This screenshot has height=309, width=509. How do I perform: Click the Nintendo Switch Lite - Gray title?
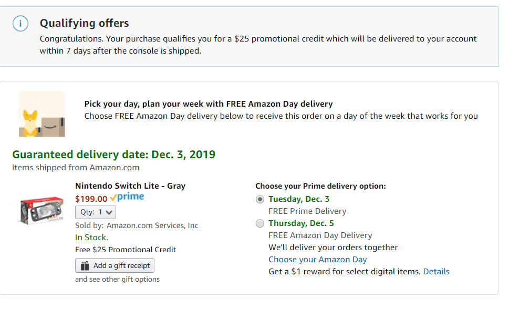[130, 186]
